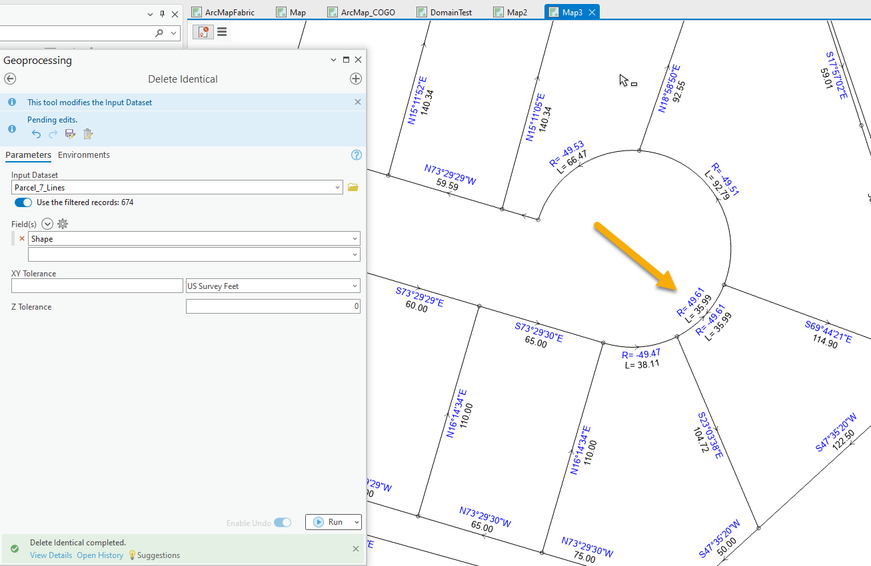Switch to the Environments tab
The width and height of the screenshot is (871, 566).
tap(83, 154)
